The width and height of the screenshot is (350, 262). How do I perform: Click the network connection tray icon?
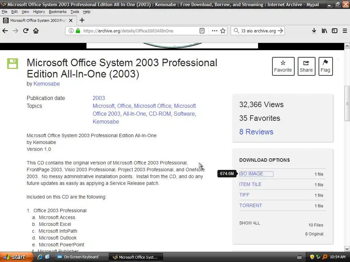pyautogui.click(x=318, y=257)
